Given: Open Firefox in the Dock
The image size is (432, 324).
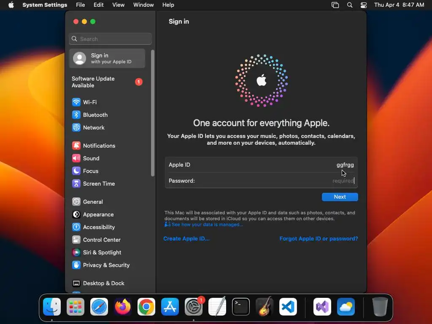Looking at the screenshot, I should (x=123, y=307).
